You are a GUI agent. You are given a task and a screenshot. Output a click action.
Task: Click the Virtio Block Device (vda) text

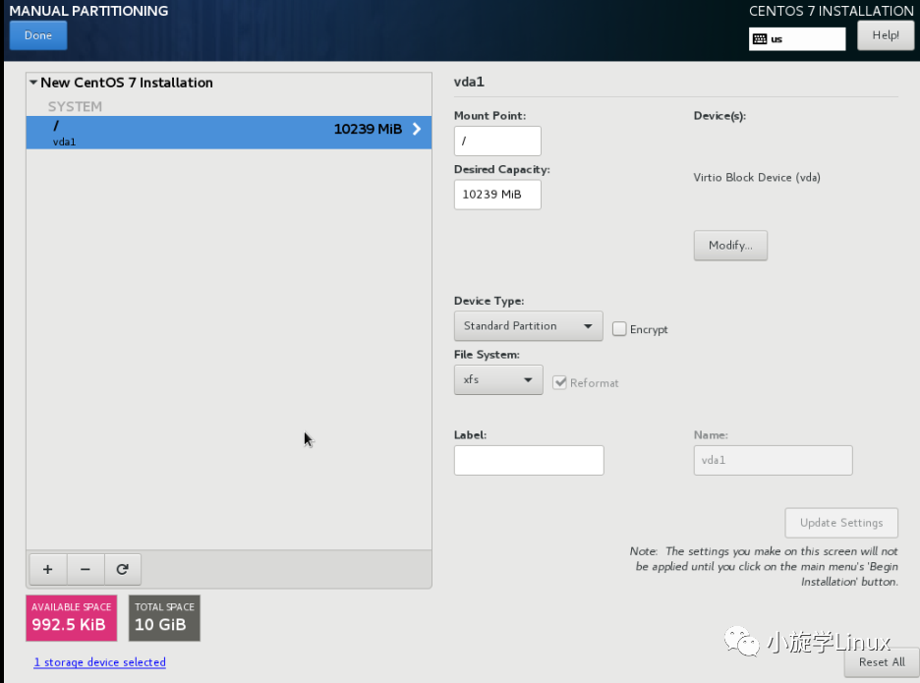(x=757, y=177)
